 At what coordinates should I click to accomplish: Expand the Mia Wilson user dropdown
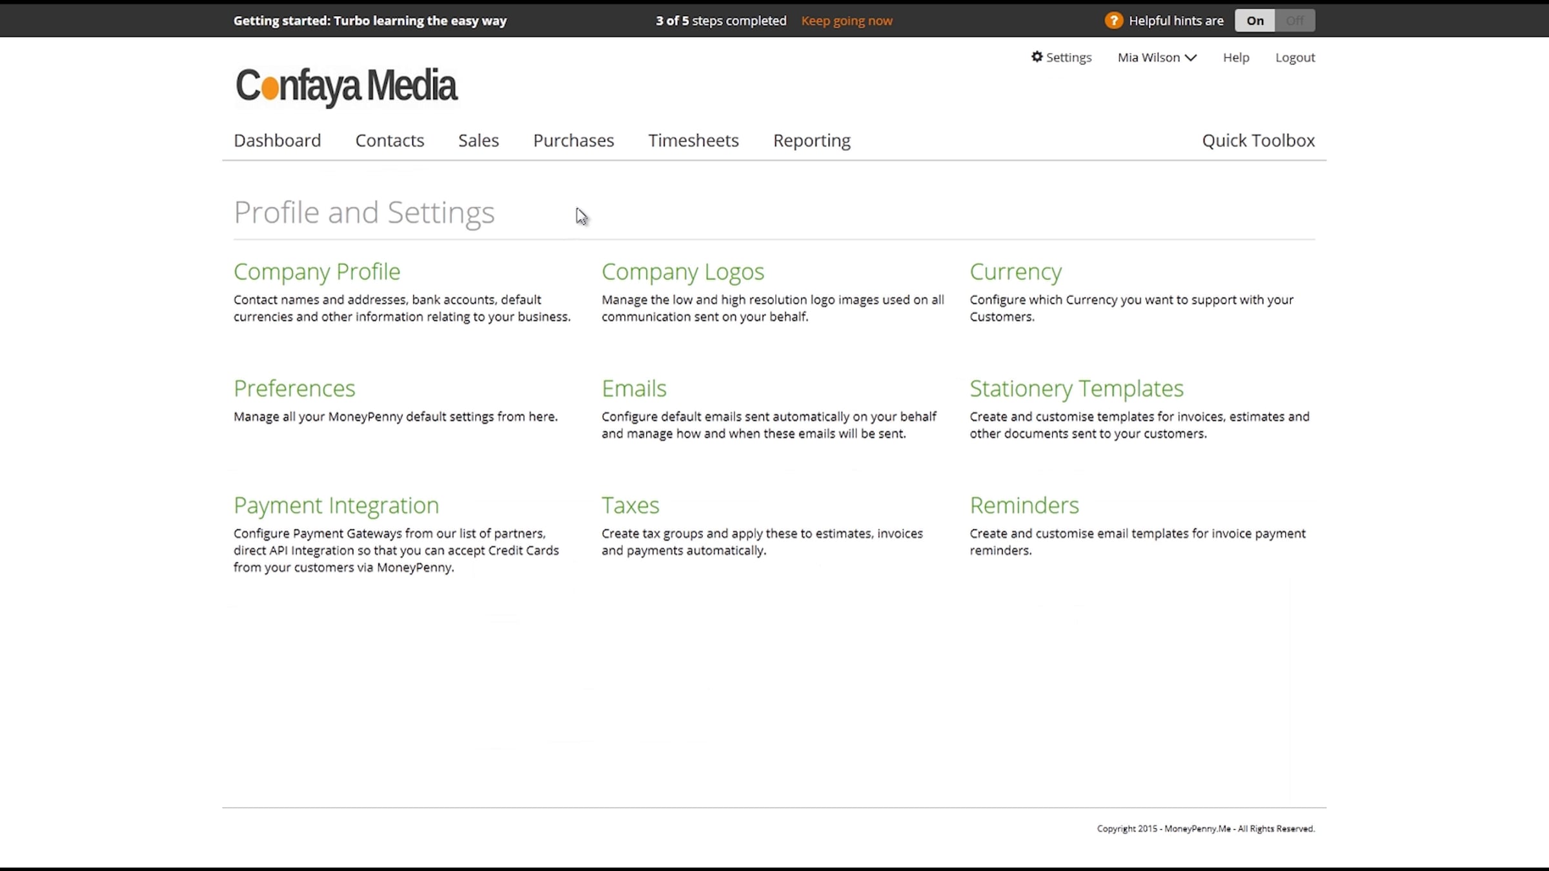1157,57
